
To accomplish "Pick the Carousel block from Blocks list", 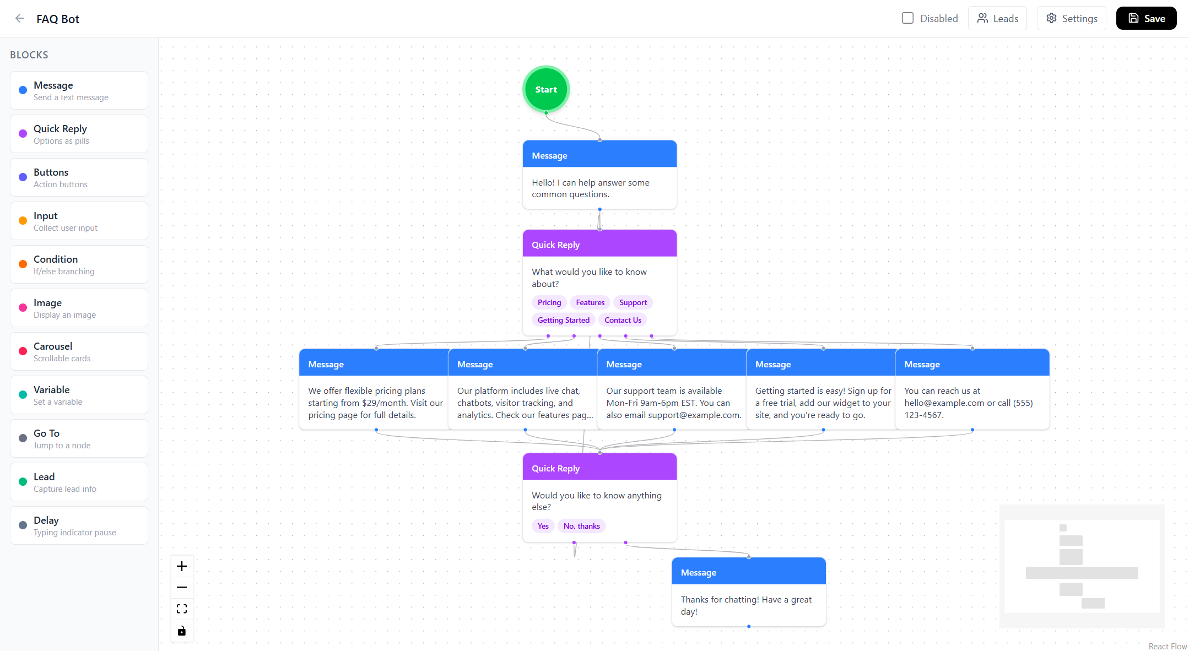I will coord(79,351).
